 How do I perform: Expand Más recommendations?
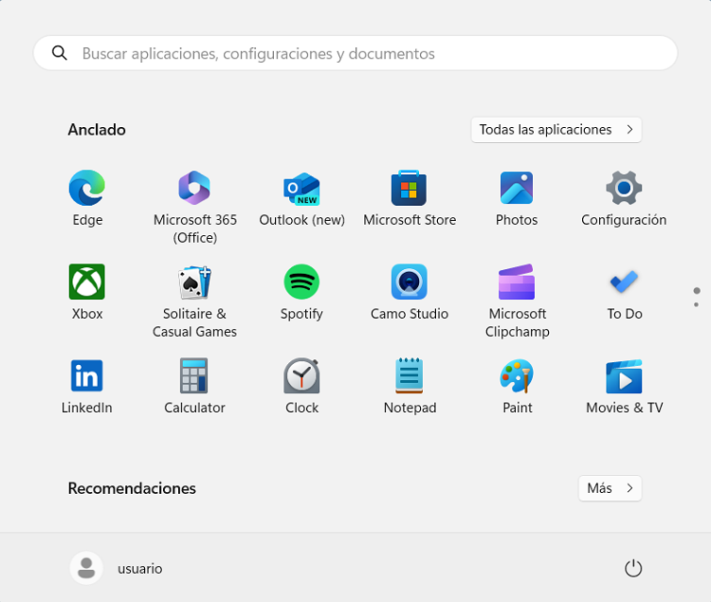point(610,488)
